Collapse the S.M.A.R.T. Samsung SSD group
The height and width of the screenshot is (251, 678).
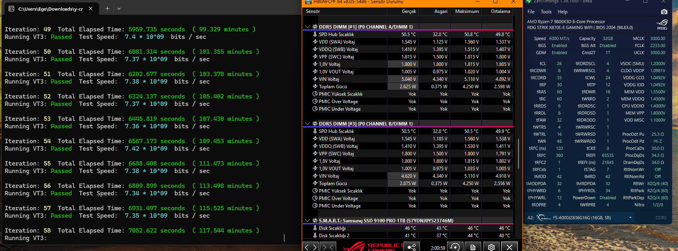pyautogui.click(x=307, y=221)
